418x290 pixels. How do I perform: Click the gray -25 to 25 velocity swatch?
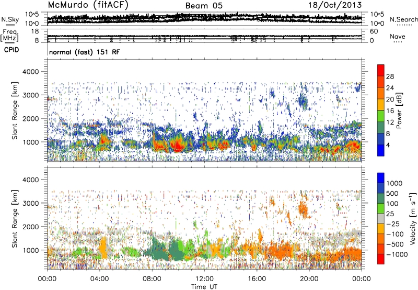(x=381, y=218)
